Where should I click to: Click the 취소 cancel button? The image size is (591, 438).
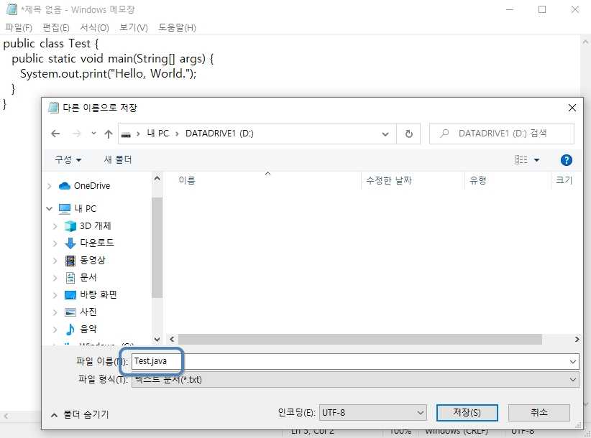539,413
